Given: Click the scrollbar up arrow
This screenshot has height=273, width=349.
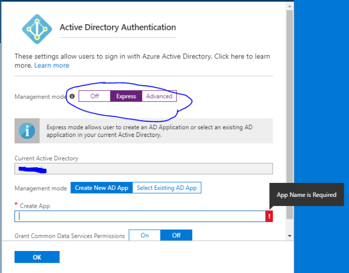Looking at the screenshot, I should coord(290,5).
